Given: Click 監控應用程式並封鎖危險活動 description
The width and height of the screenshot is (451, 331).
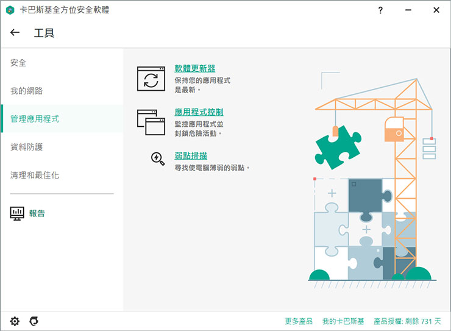Looking at the screenshot, I should pyautogui.click(x=199, y=129).
